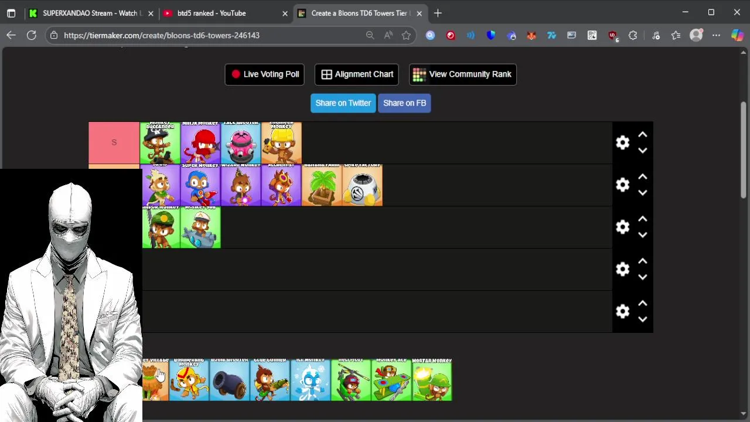The image size is (750, 422).
Task: Select the Super Monkey tower tile
Action: coord(200,185)
